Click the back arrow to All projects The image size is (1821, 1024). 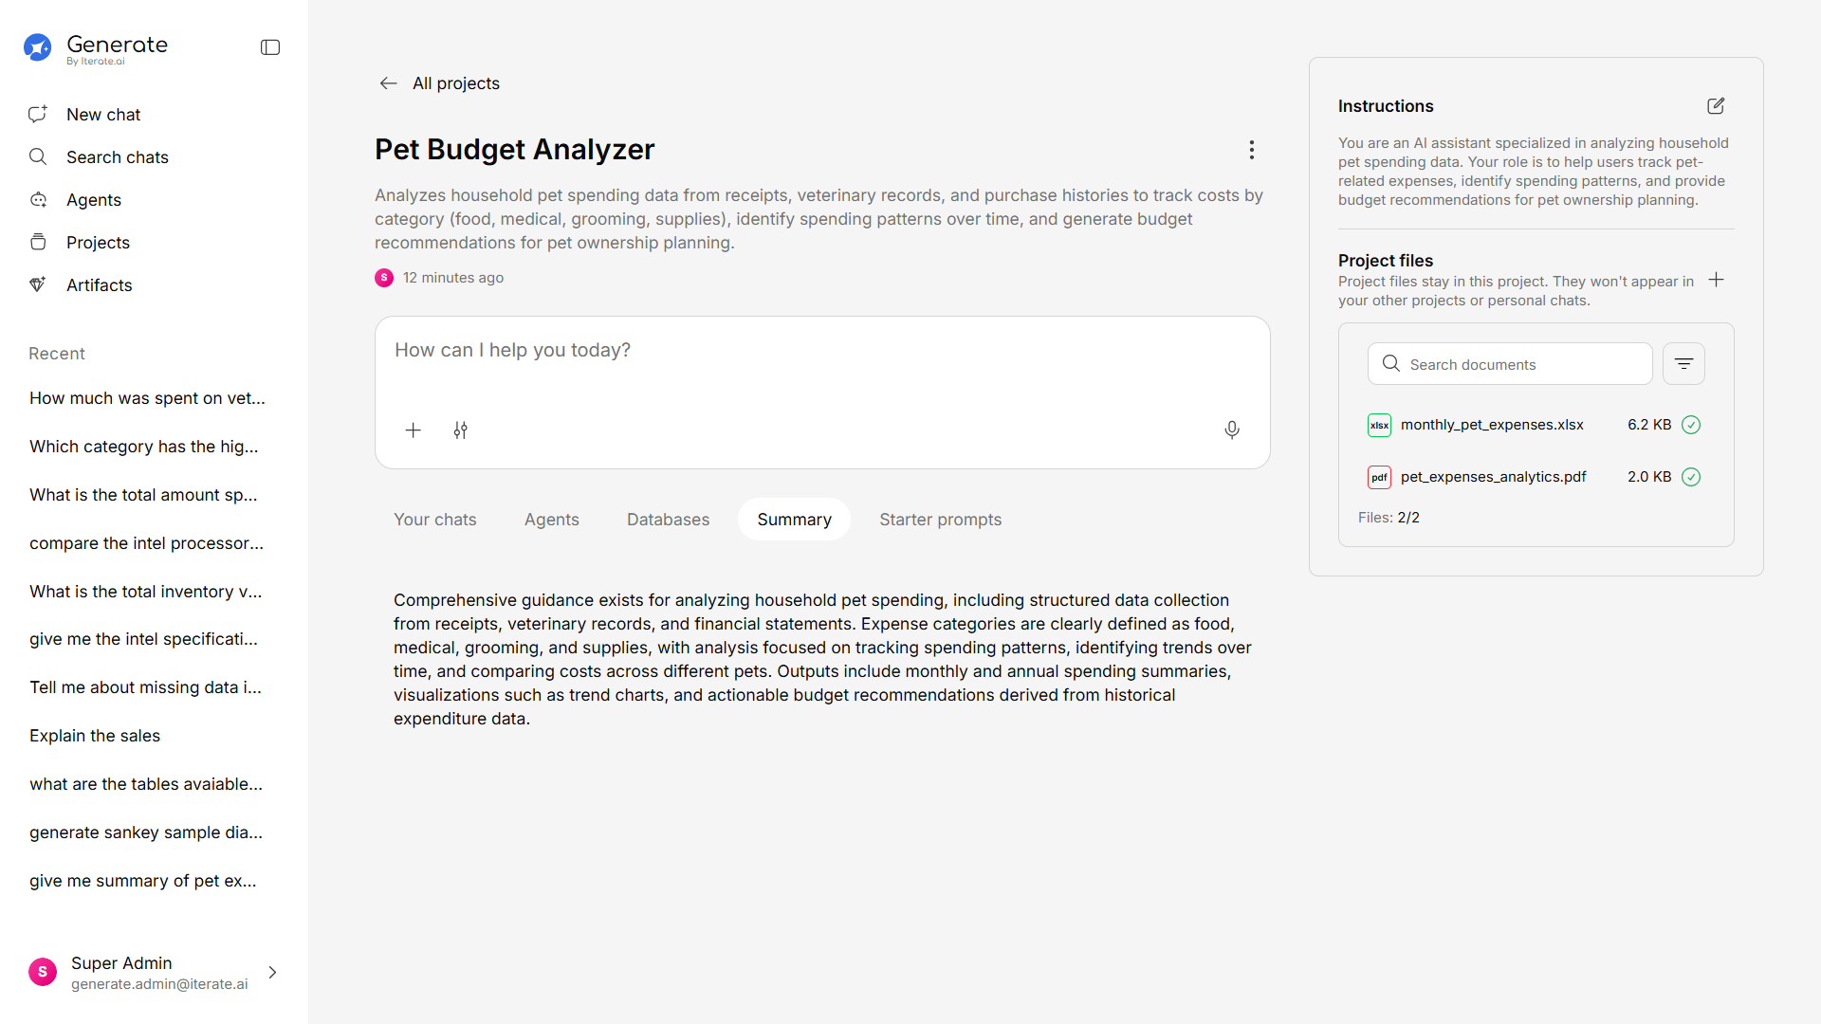tap(388, 83)
